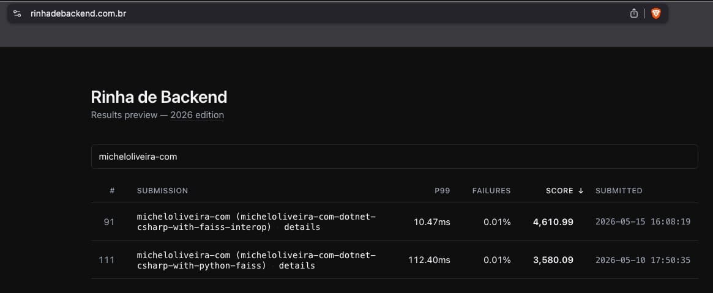Image resolution: width=713 pixels, height=293 pixels.
Task: Open the Brave Shields lion icon
Action: (x=655, y=13)
